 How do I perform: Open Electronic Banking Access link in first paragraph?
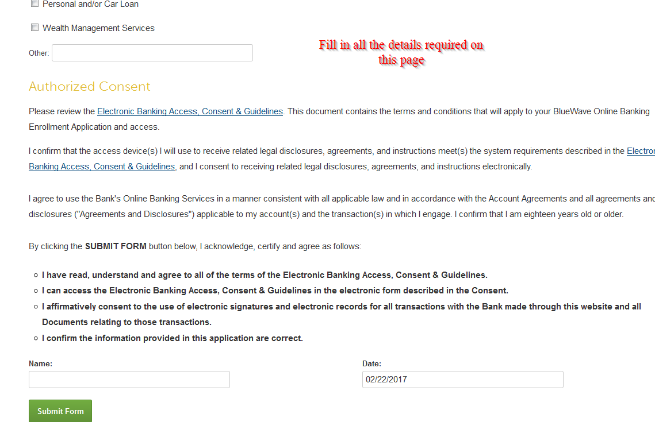pos(190,111)
